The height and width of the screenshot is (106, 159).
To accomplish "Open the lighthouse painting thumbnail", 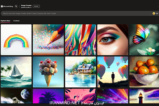I will [144, 96].
